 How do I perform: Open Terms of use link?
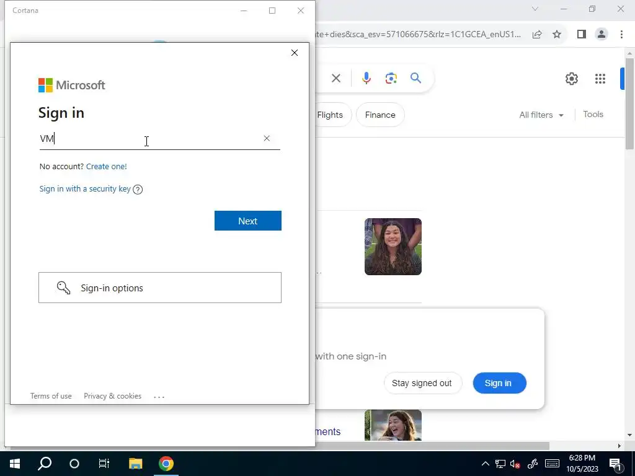(51, 396)
